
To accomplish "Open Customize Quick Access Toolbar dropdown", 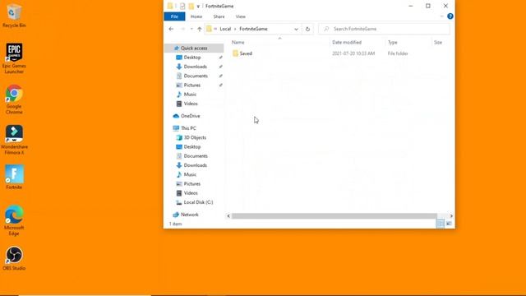I will click(x=198, y=7).
